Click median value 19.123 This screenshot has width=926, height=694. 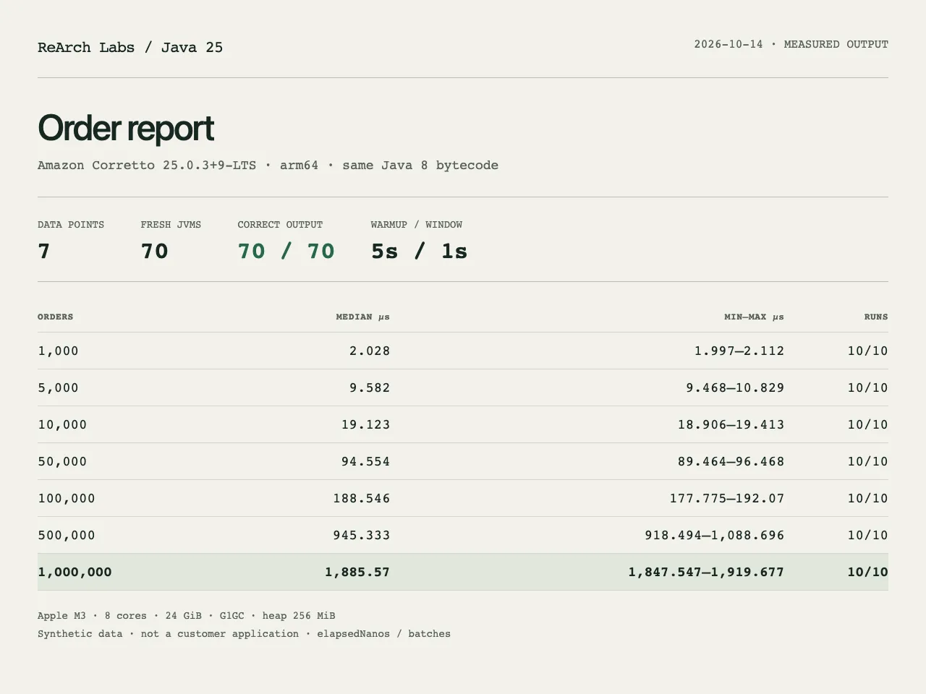[366, 425]
